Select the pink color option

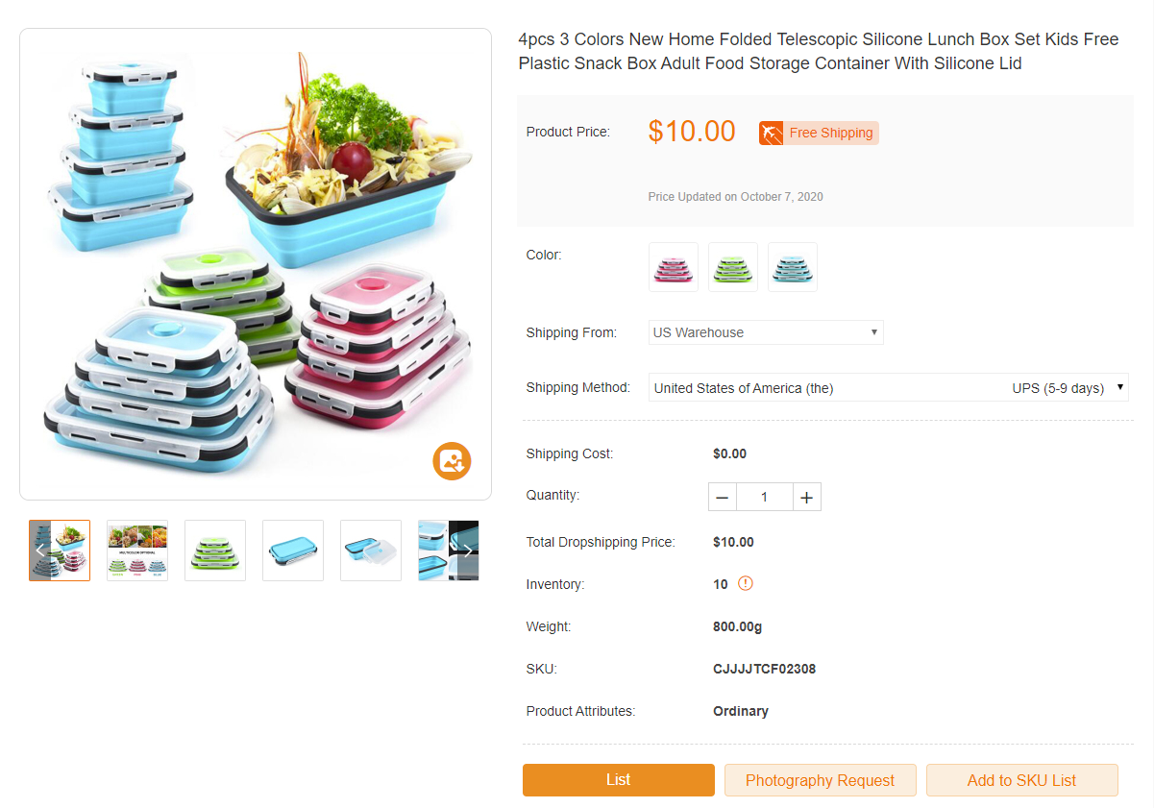click(674, 267)
